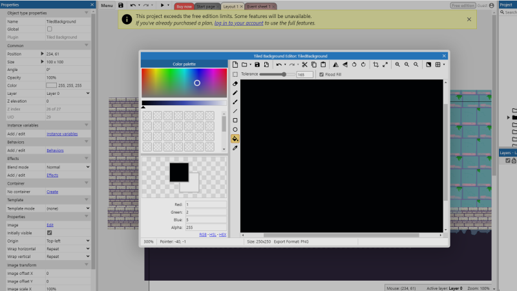Open image file folder icon

(244, 65)
